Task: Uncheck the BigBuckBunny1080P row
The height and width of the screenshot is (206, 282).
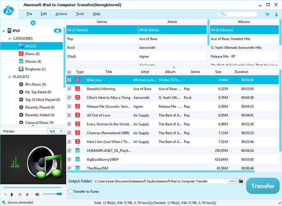Action: pos(69,159)
